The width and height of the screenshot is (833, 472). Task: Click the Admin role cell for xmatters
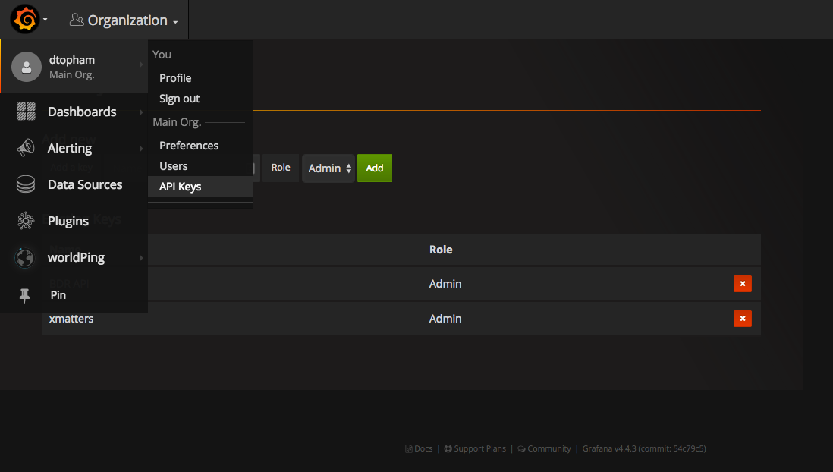[x=445, y=319]
